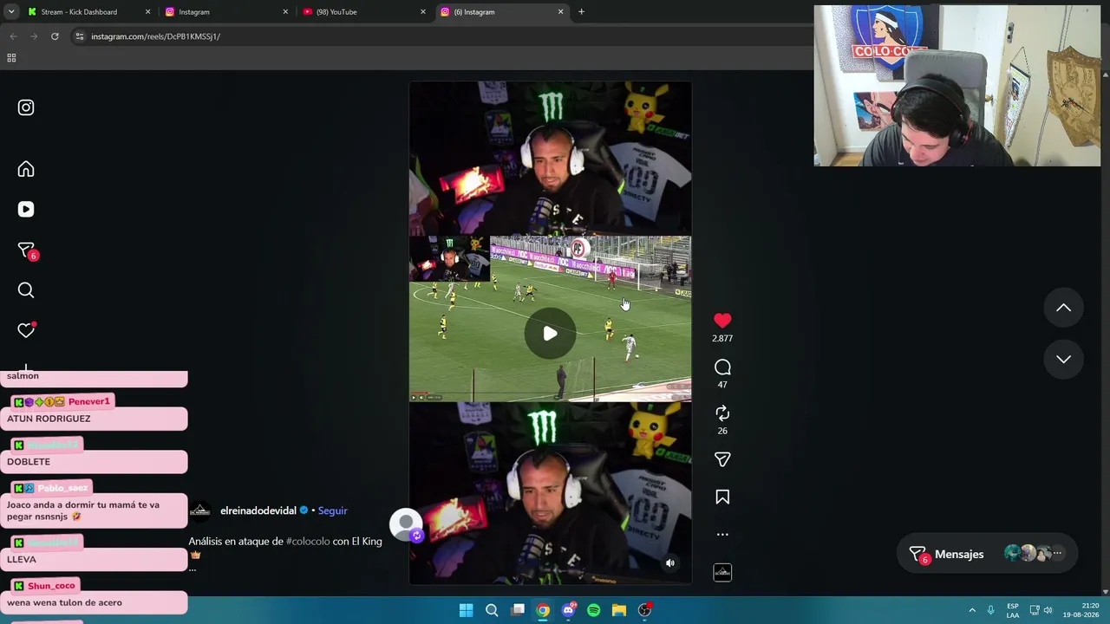Expand the caption with the ellipsis

coord(193,568)
